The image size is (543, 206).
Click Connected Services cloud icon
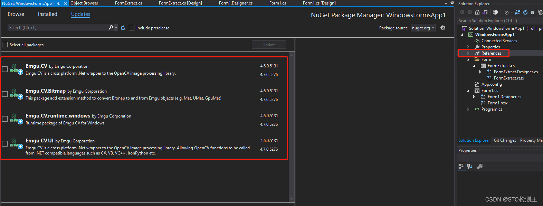pos(477,41)
